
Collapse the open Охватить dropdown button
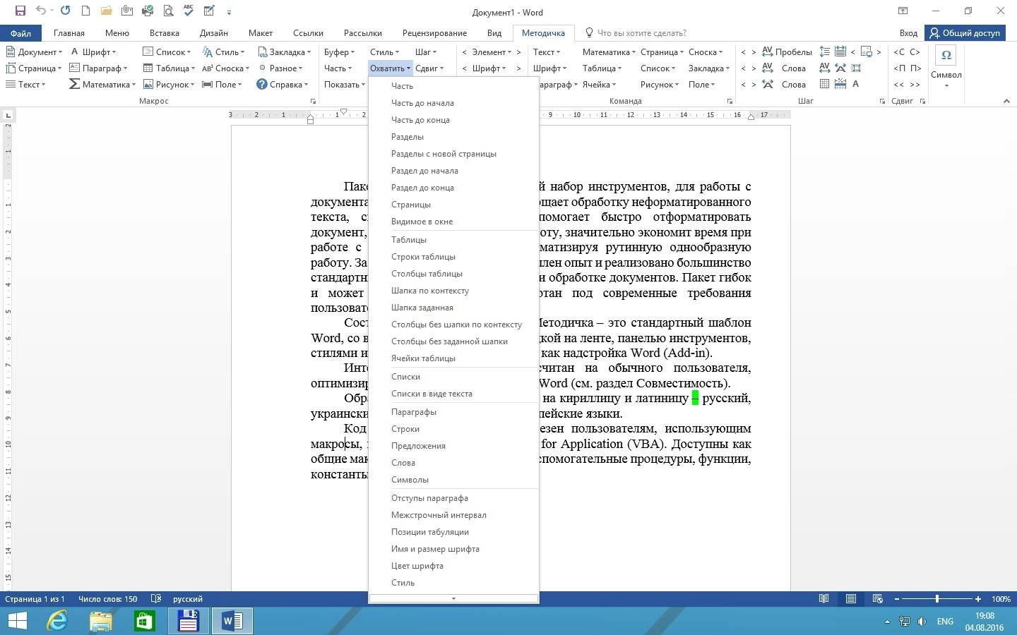pos(390,68)
